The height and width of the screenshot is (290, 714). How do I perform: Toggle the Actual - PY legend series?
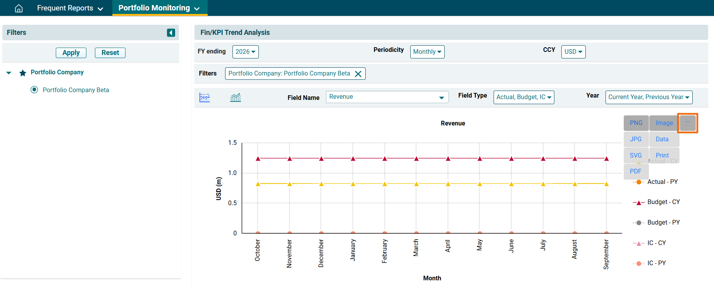coord(662,182)
